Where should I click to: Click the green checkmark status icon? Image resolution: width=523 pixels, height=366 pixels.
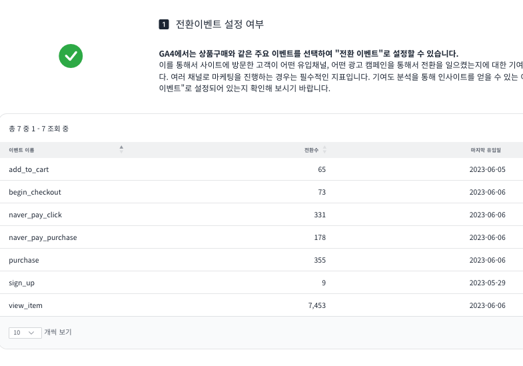[71, 56]
